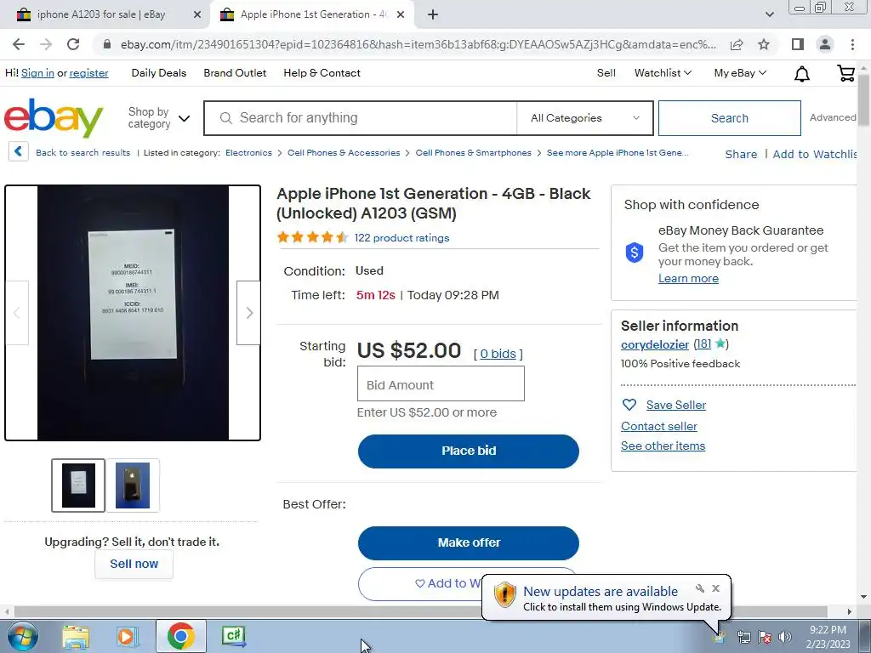Open Windows Media Player taskbar icon
871x653 pixels.
[x=127, y=636]
